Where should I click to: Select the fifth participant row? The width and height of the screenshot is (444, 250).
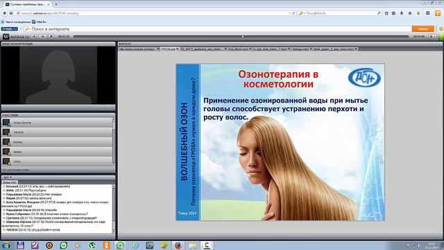58,161
